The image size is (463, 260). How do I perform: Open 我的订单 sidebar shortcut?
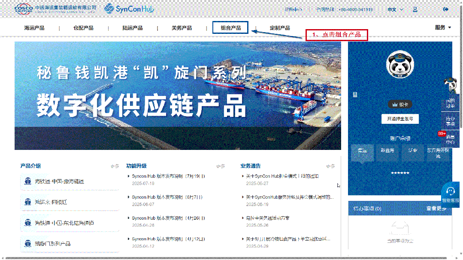tap(450, 103)
